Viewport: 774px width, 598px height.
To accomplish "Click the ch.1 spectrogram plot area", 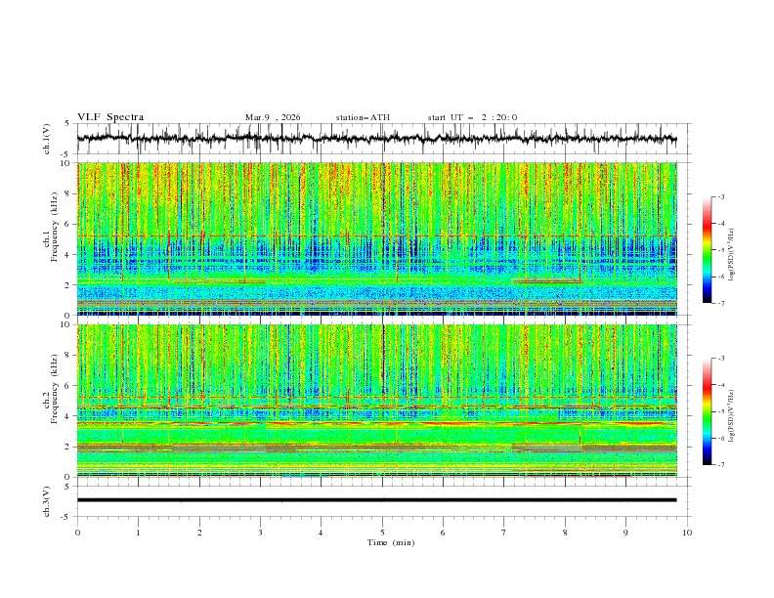I will [376, 238].
